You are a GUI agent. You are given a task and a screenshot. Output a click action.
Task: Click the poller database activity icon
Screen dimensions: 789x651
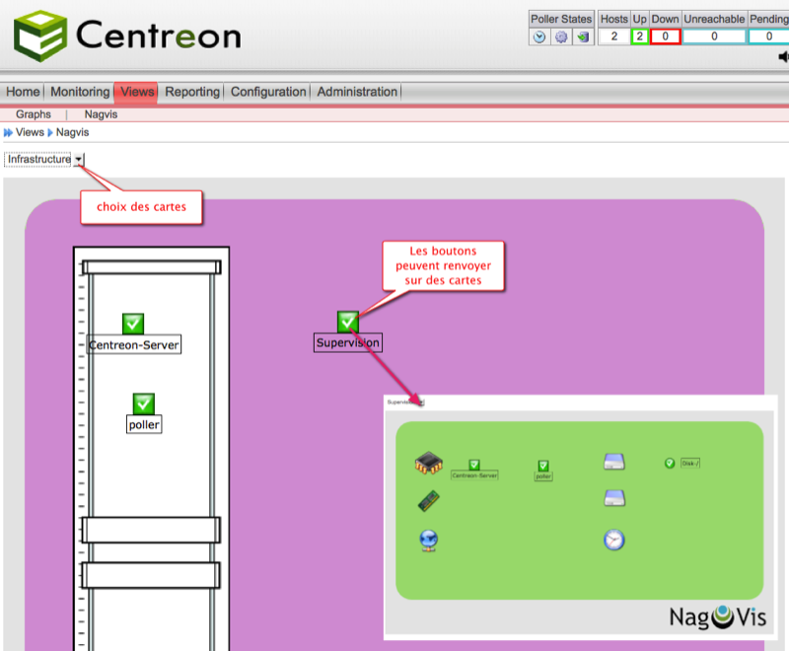point(583,36)
